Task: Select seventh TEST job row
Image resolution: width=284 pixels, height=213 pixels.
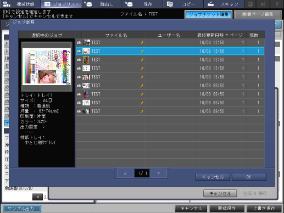Action: click(170, 94)
